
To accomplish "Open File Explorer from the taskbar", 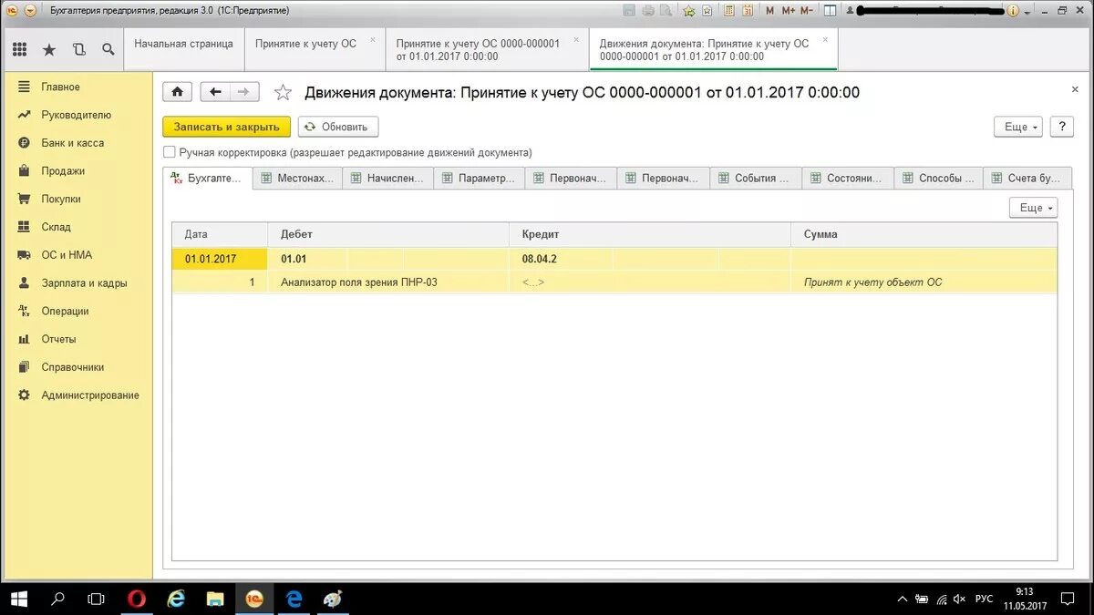I will click(215, 599).
